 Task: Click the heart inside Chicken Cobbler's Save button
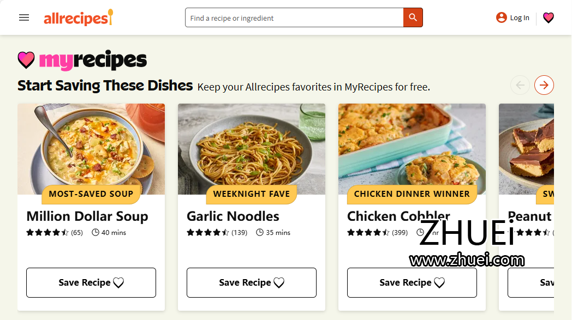pos(440,282)
